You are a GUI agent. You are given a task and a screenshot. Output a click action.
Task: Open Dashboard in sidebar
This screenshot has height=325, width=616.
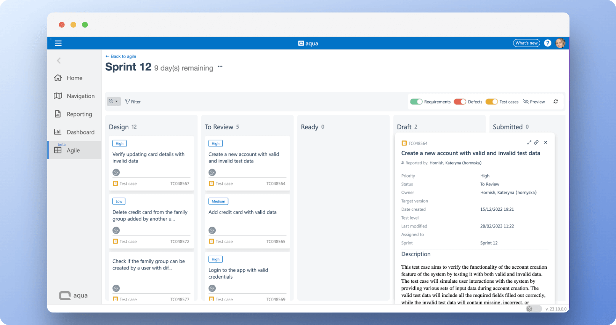[74, 132]
